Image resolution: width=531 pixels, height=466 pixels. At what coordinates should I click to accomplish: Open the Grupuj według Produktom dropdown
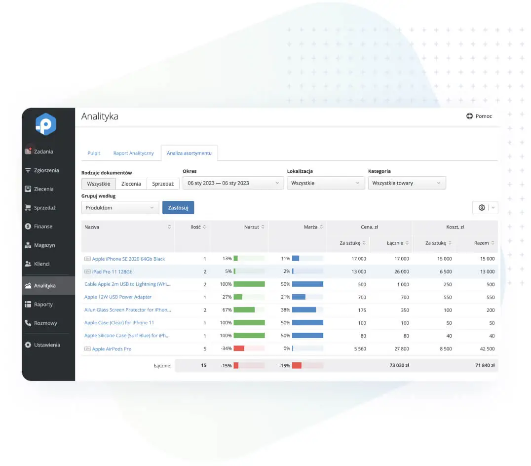coord(120,208)
